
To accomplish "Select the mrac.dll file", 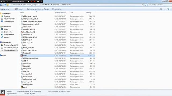I will (26, 71).
